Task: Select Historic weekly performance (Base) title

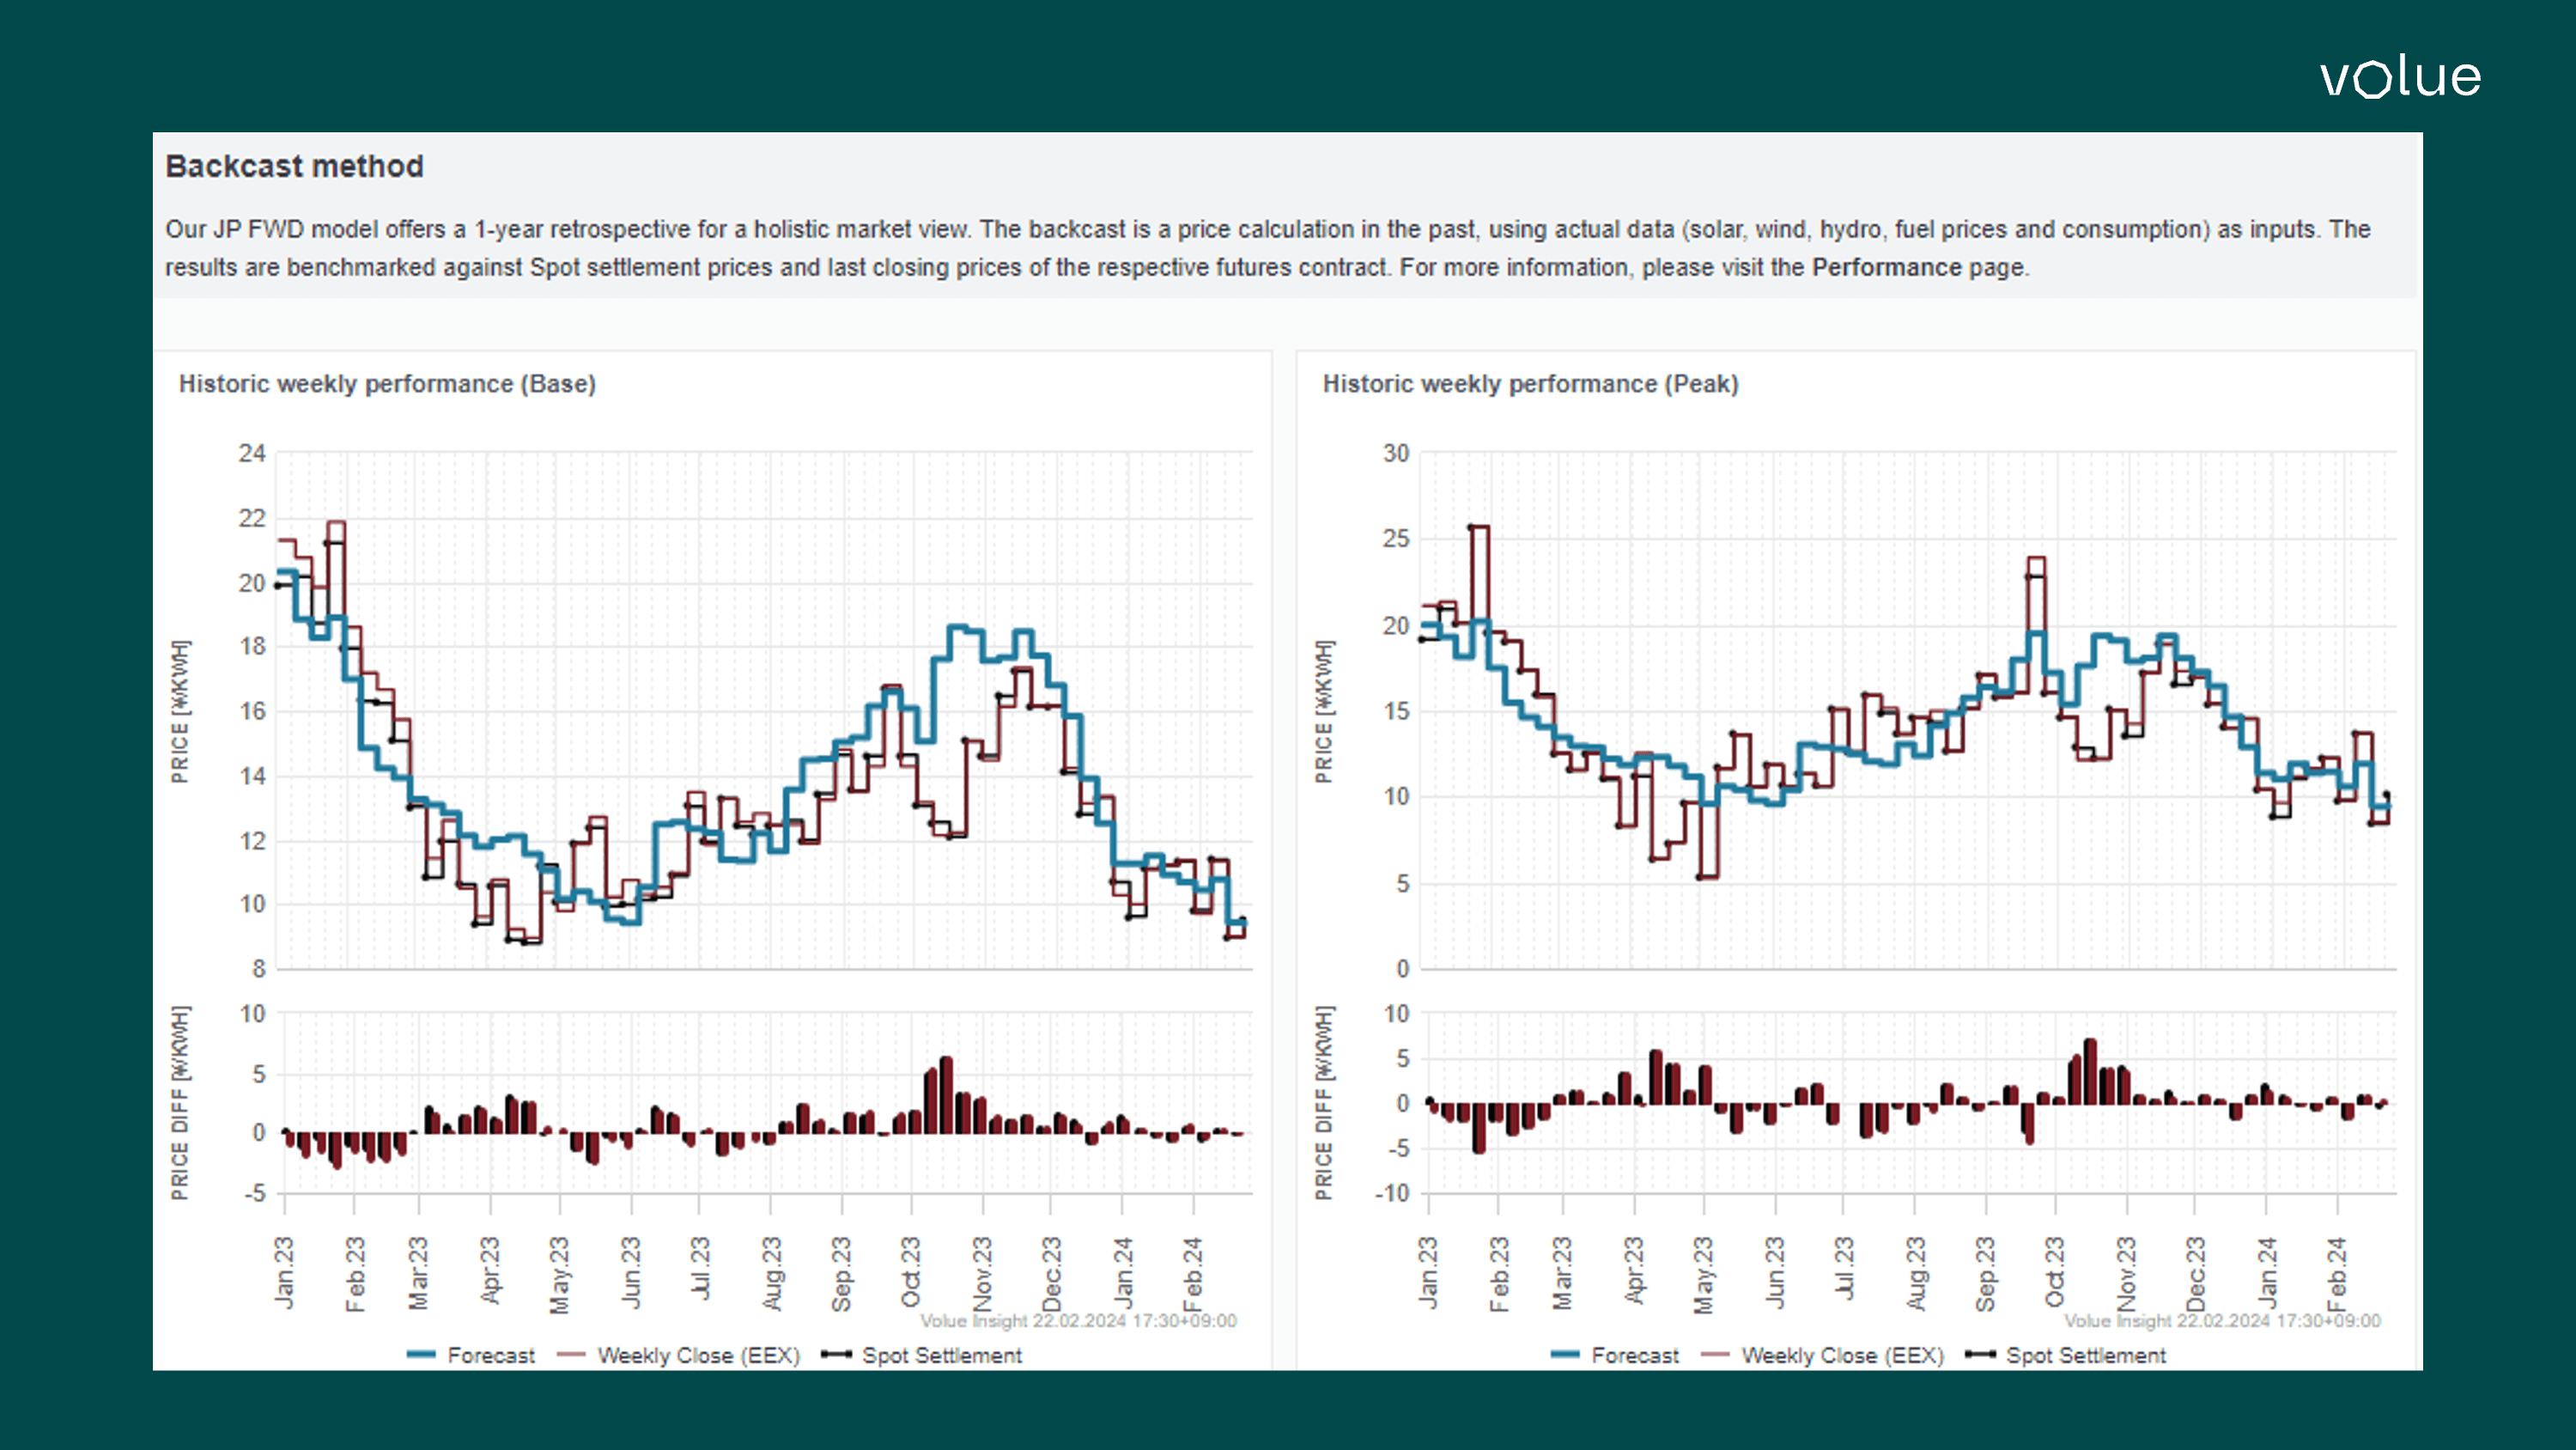Action: tap(387, 384)
